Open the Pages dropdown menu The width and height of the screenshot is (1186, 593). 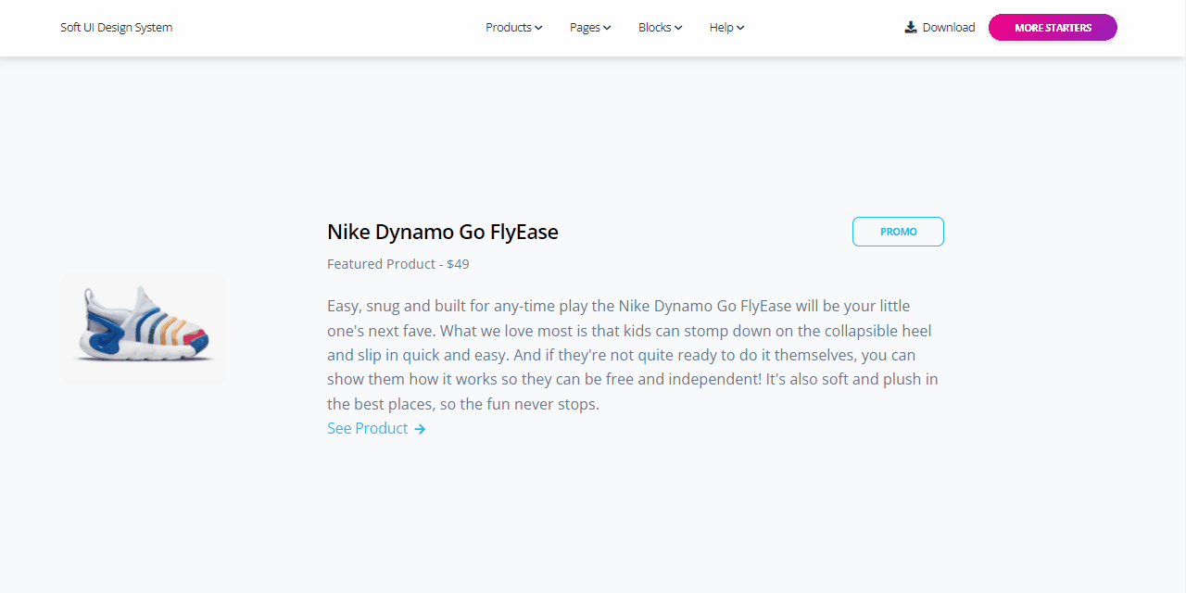click(590, 28)
